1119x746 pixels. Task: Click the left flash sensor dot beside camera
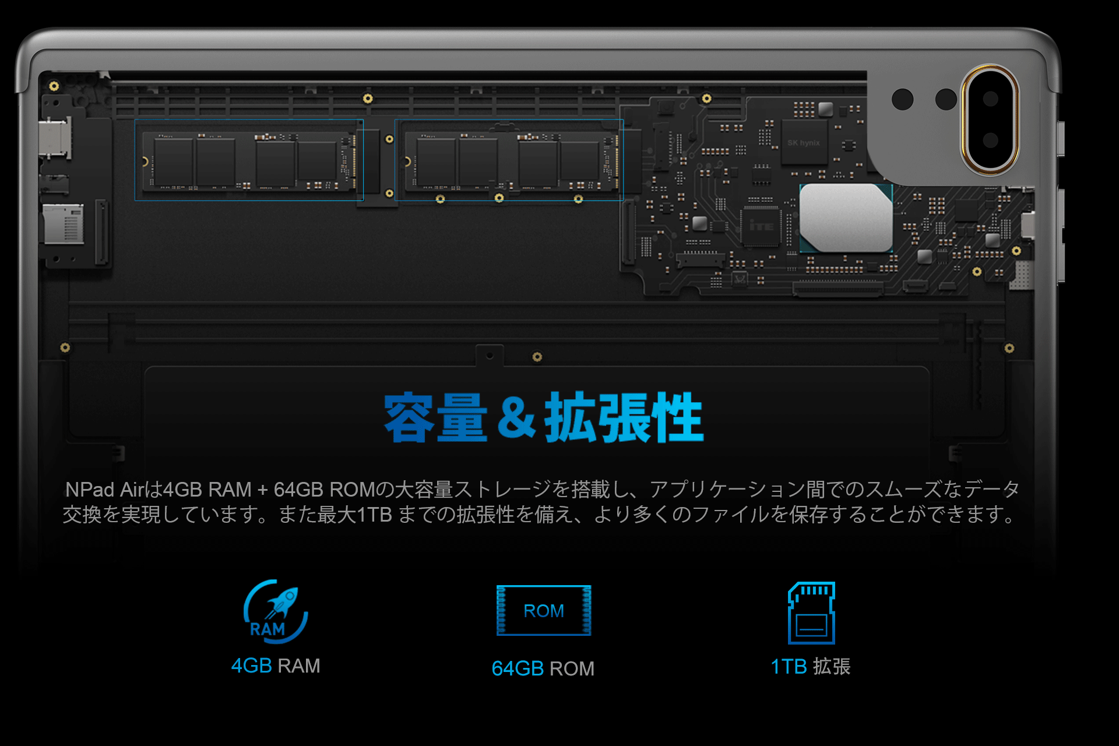click(902, 99)
